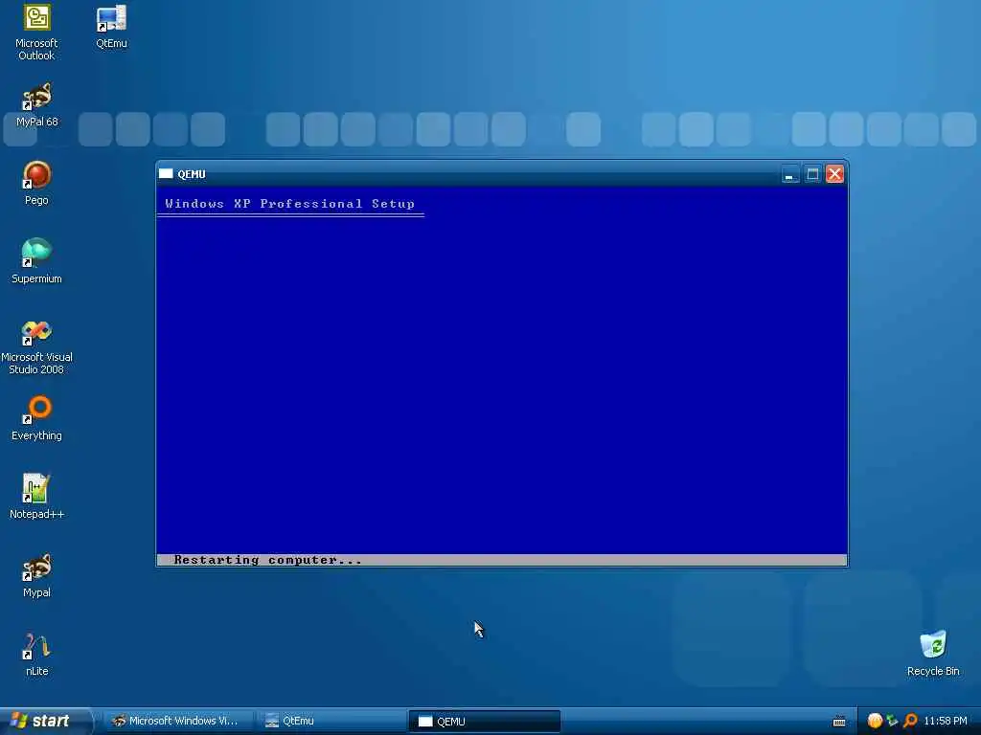
Task: Select the MyPal 68 desktop icon
Action: [x=37, y=105]
